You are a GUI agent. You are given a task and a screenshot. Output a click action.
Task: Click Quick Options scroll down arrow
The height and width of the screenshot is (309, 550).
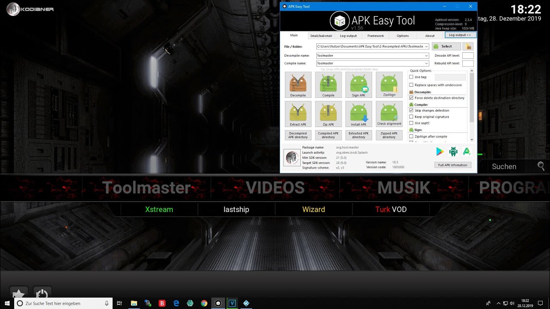[x=472, y=139]
